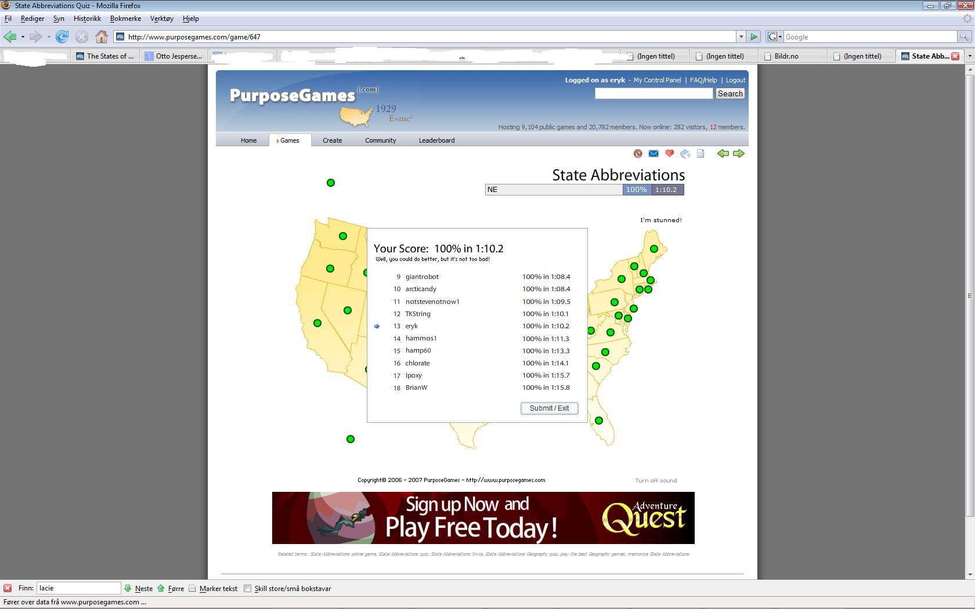Click the red block icon above the quiz

coord(638,154)
